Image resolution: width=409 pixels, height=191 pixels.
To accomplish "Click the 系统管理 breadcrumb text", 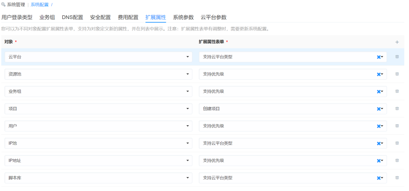I will coord(16,5).
